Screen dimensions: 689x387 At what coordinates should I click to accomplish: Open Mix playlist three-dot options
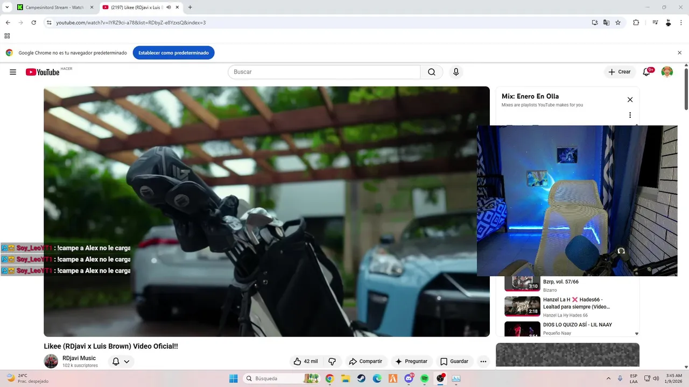tap(630, 115)
